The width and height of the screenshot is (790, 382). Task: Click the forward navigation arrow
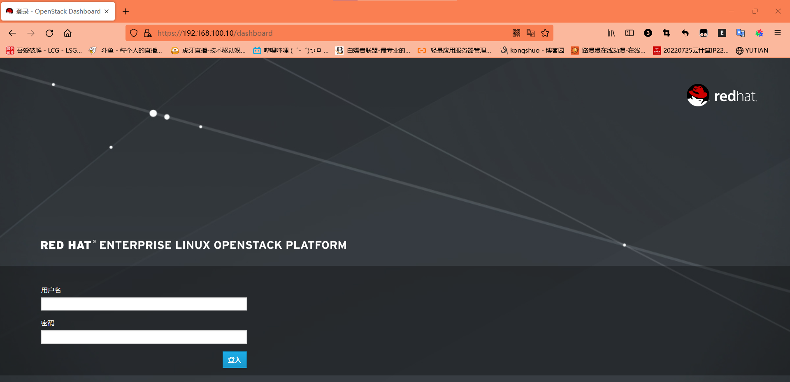31,33
